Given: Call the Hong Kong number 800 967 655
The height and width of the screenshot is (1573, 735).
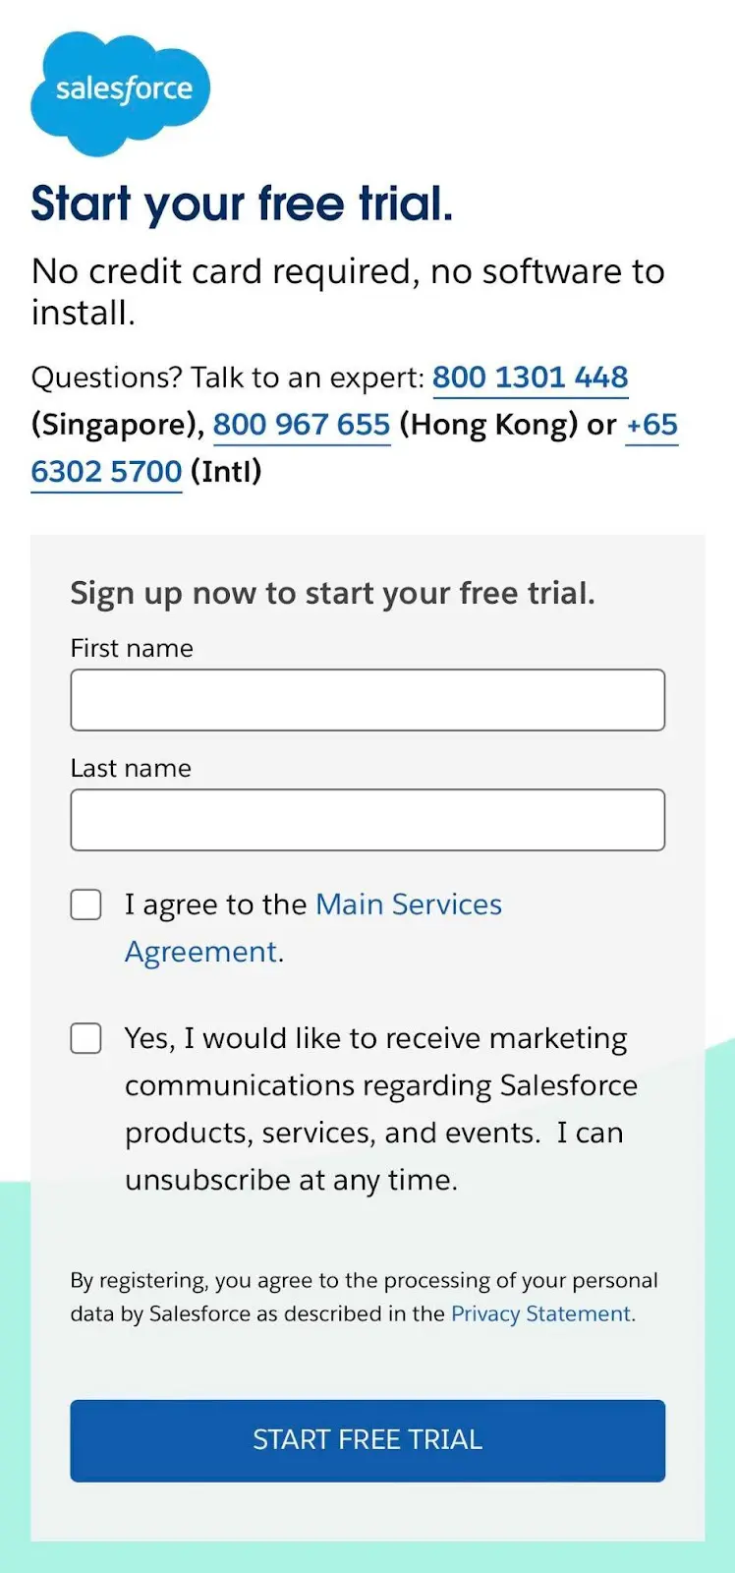Looking at the screenshot, I should pos(301,425).
